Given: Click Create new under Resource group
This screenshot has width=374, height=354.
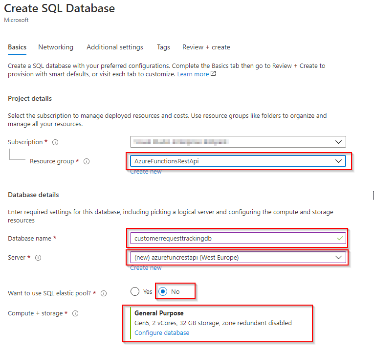Looking at the screenshot, I should tap(146, 172).
